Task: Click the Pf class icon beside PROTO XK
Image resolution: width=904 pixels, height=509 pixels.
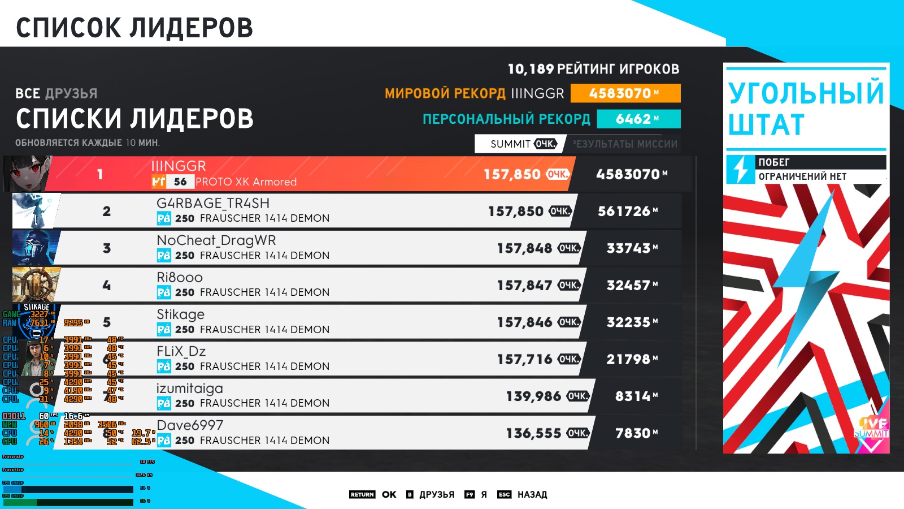Action: (159, 182)
